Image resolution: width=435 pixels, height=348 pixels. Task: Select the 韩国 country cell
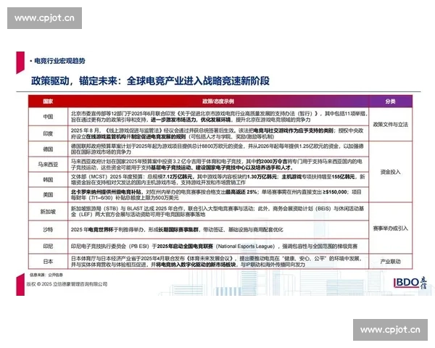tap(48, 180)
